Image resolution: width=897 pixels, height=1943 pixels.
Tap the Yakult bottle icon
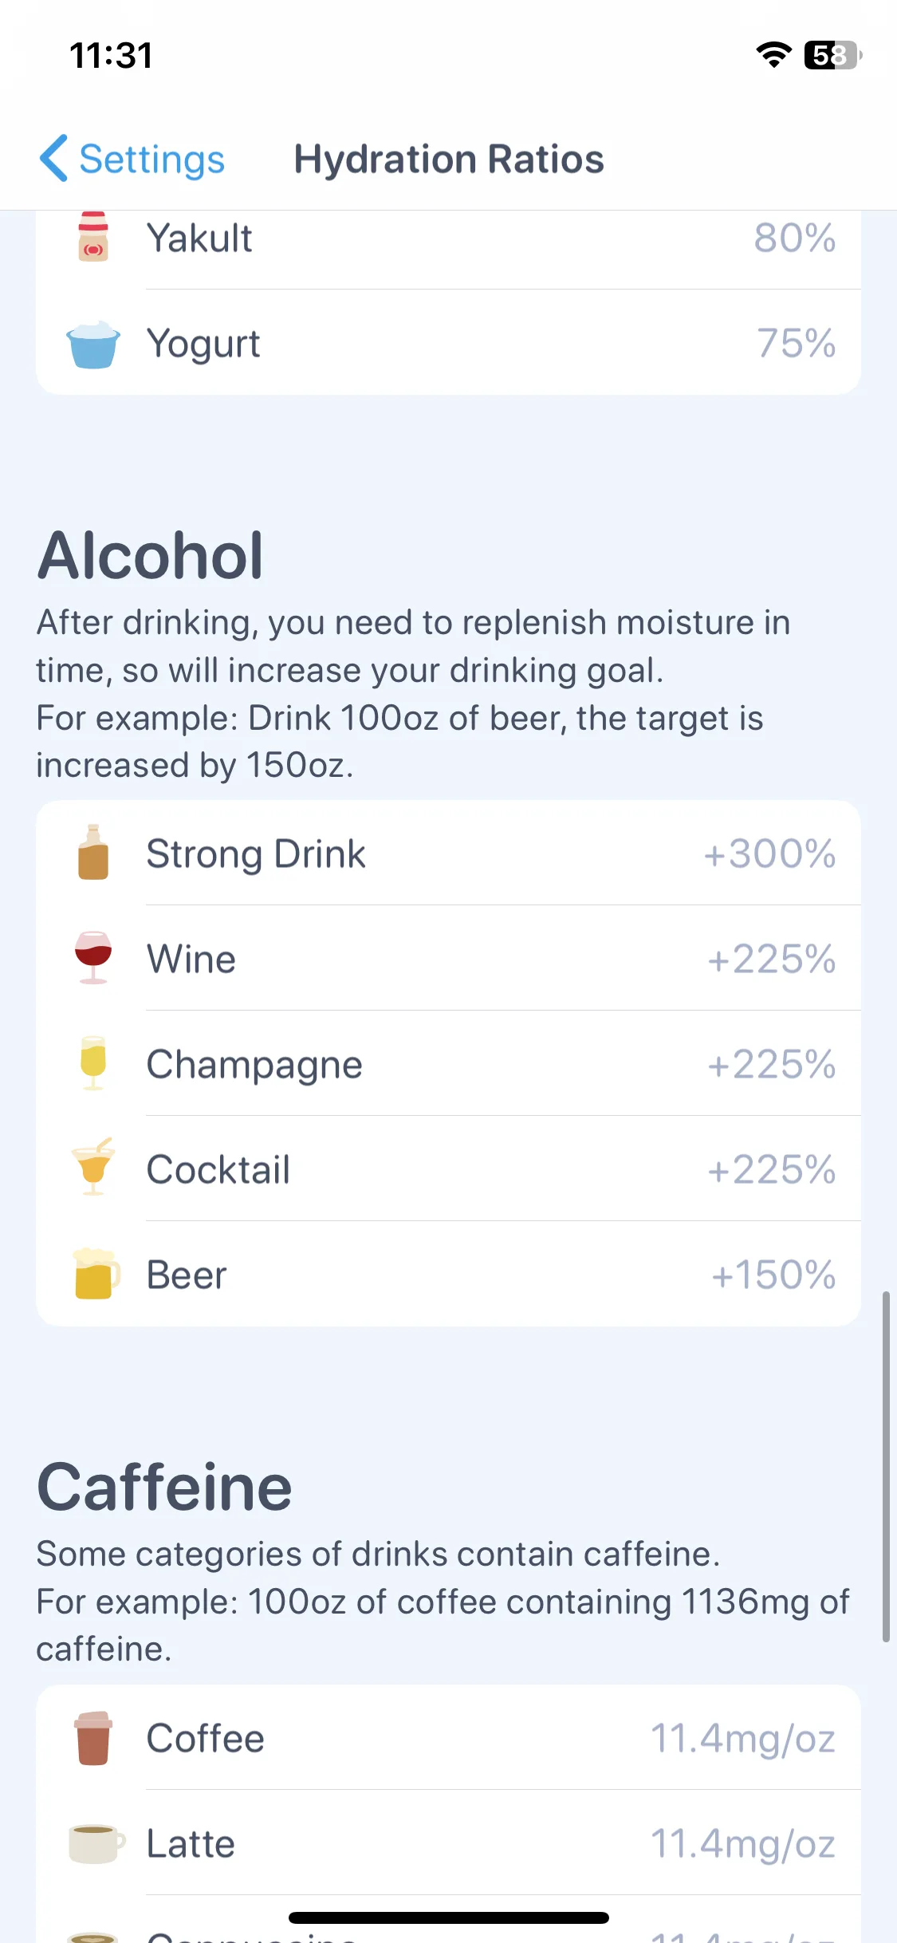(x=93, y=237)
